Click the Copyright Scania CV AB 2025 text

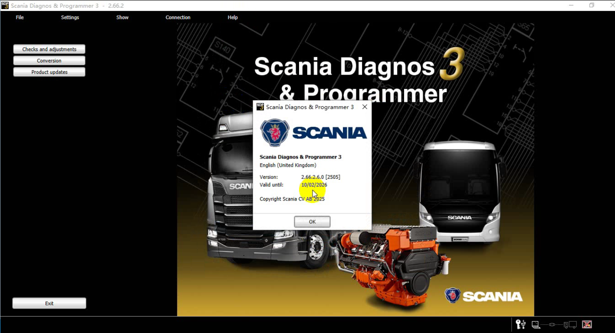pyautogui.click(x=292, y=199)
